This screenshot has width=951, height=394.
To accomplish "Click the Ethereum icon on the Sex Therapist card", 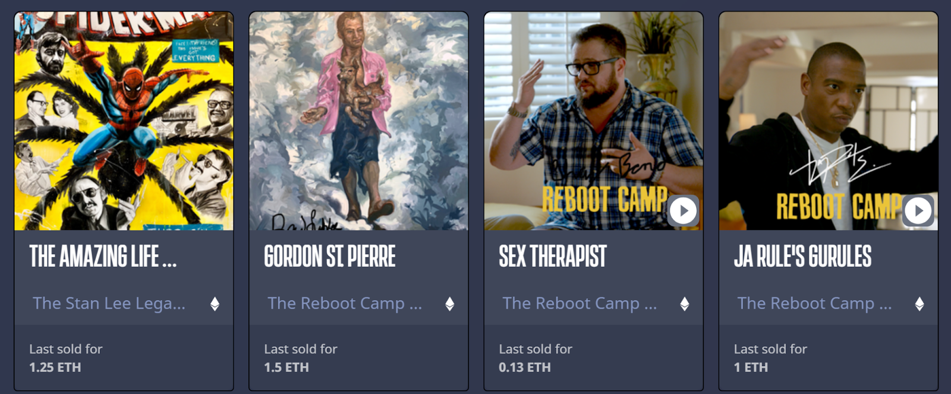I will tap(685, 304).
